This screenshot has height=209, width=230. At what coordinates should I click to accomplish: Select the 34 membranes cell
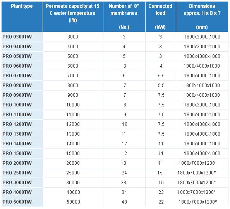tap(124, 192)
